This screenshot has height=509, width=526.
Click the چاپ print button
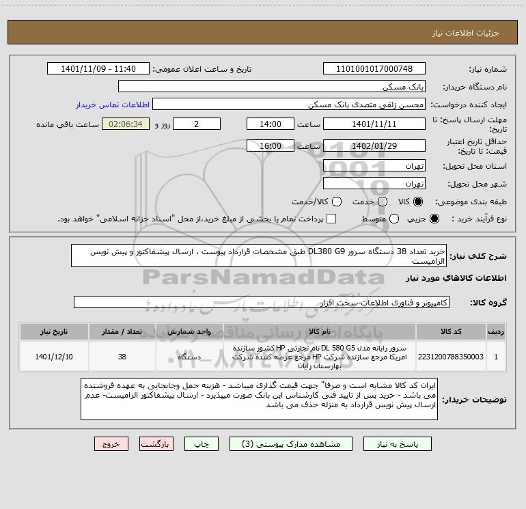point(202,444)
